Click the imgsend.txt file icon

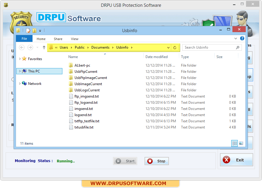71,108
